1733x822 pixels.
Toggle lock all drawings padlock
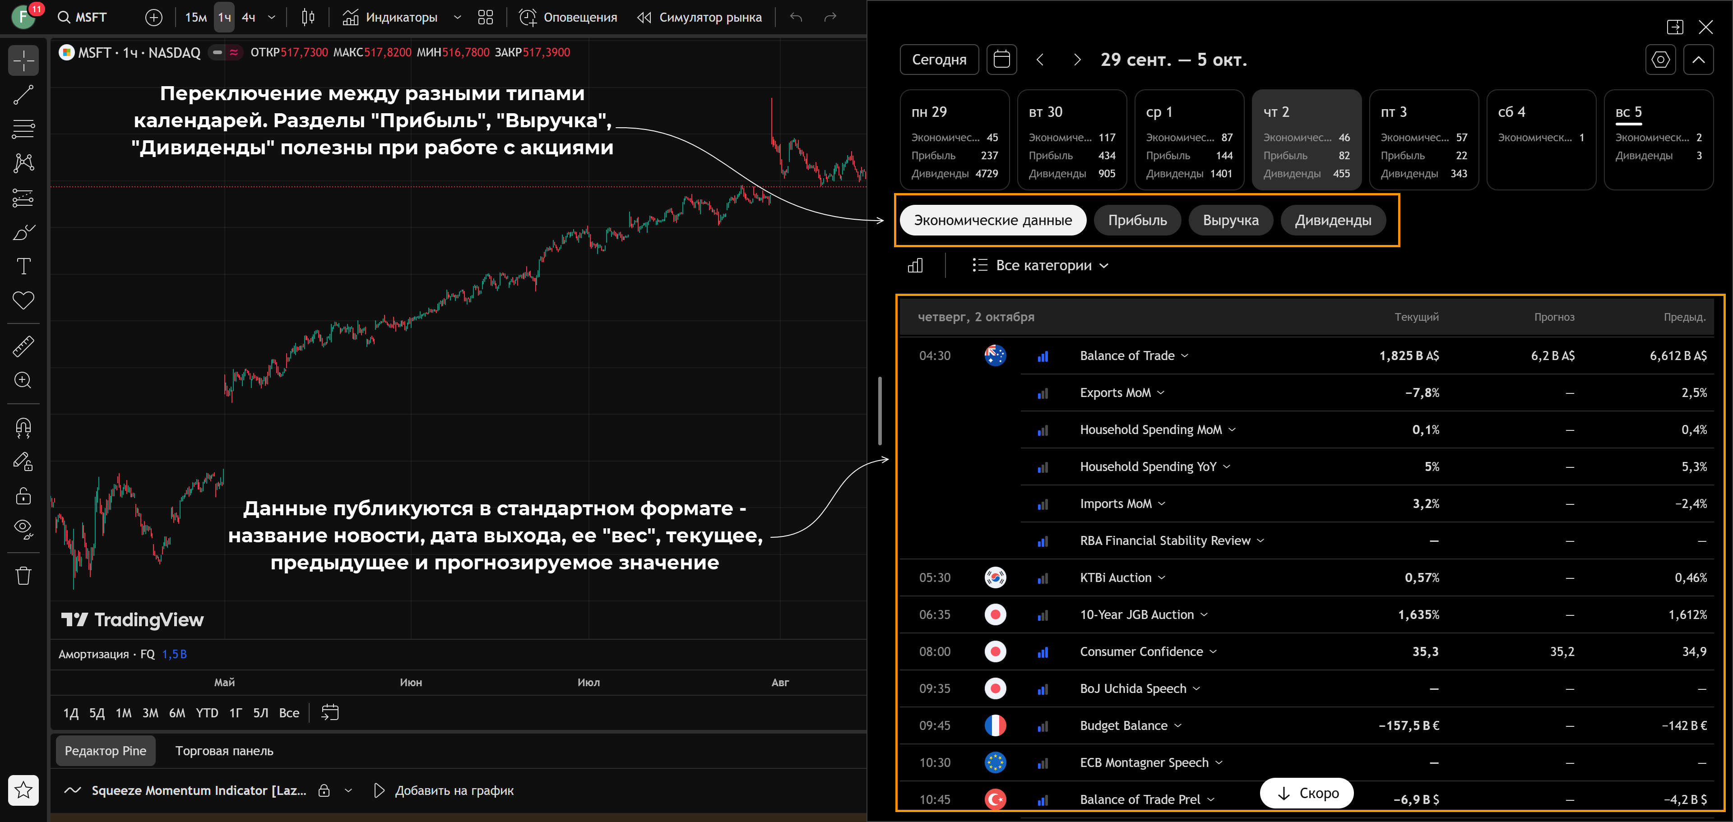[x=23, y=496]
